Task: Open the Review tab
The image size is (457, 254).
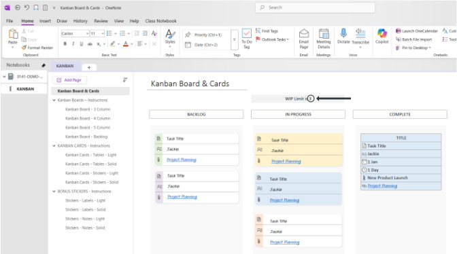Action: [101, 21]
